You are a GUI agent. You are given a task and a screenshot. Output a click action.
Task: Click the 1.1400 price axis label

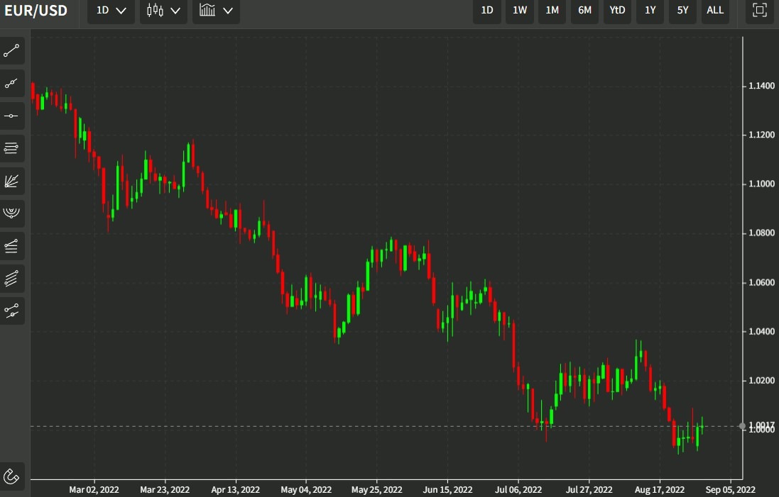[761, 86]
